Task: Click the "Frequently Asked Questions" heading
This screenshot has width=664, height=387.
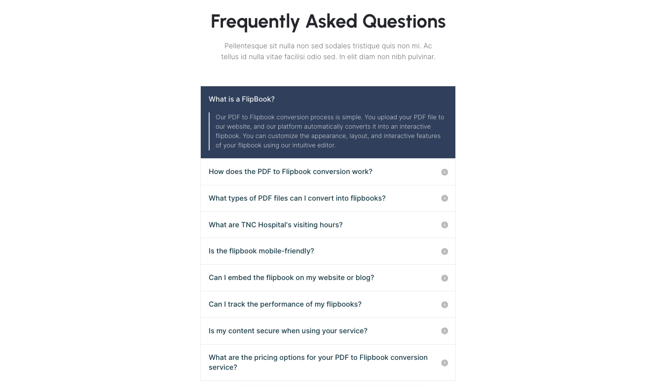Action: [328, 21]
